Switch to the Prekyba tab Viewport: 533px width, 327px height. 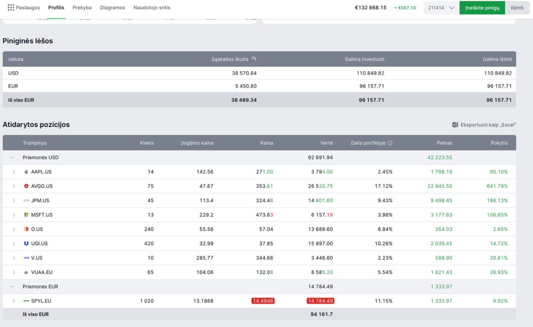(82, 7)
